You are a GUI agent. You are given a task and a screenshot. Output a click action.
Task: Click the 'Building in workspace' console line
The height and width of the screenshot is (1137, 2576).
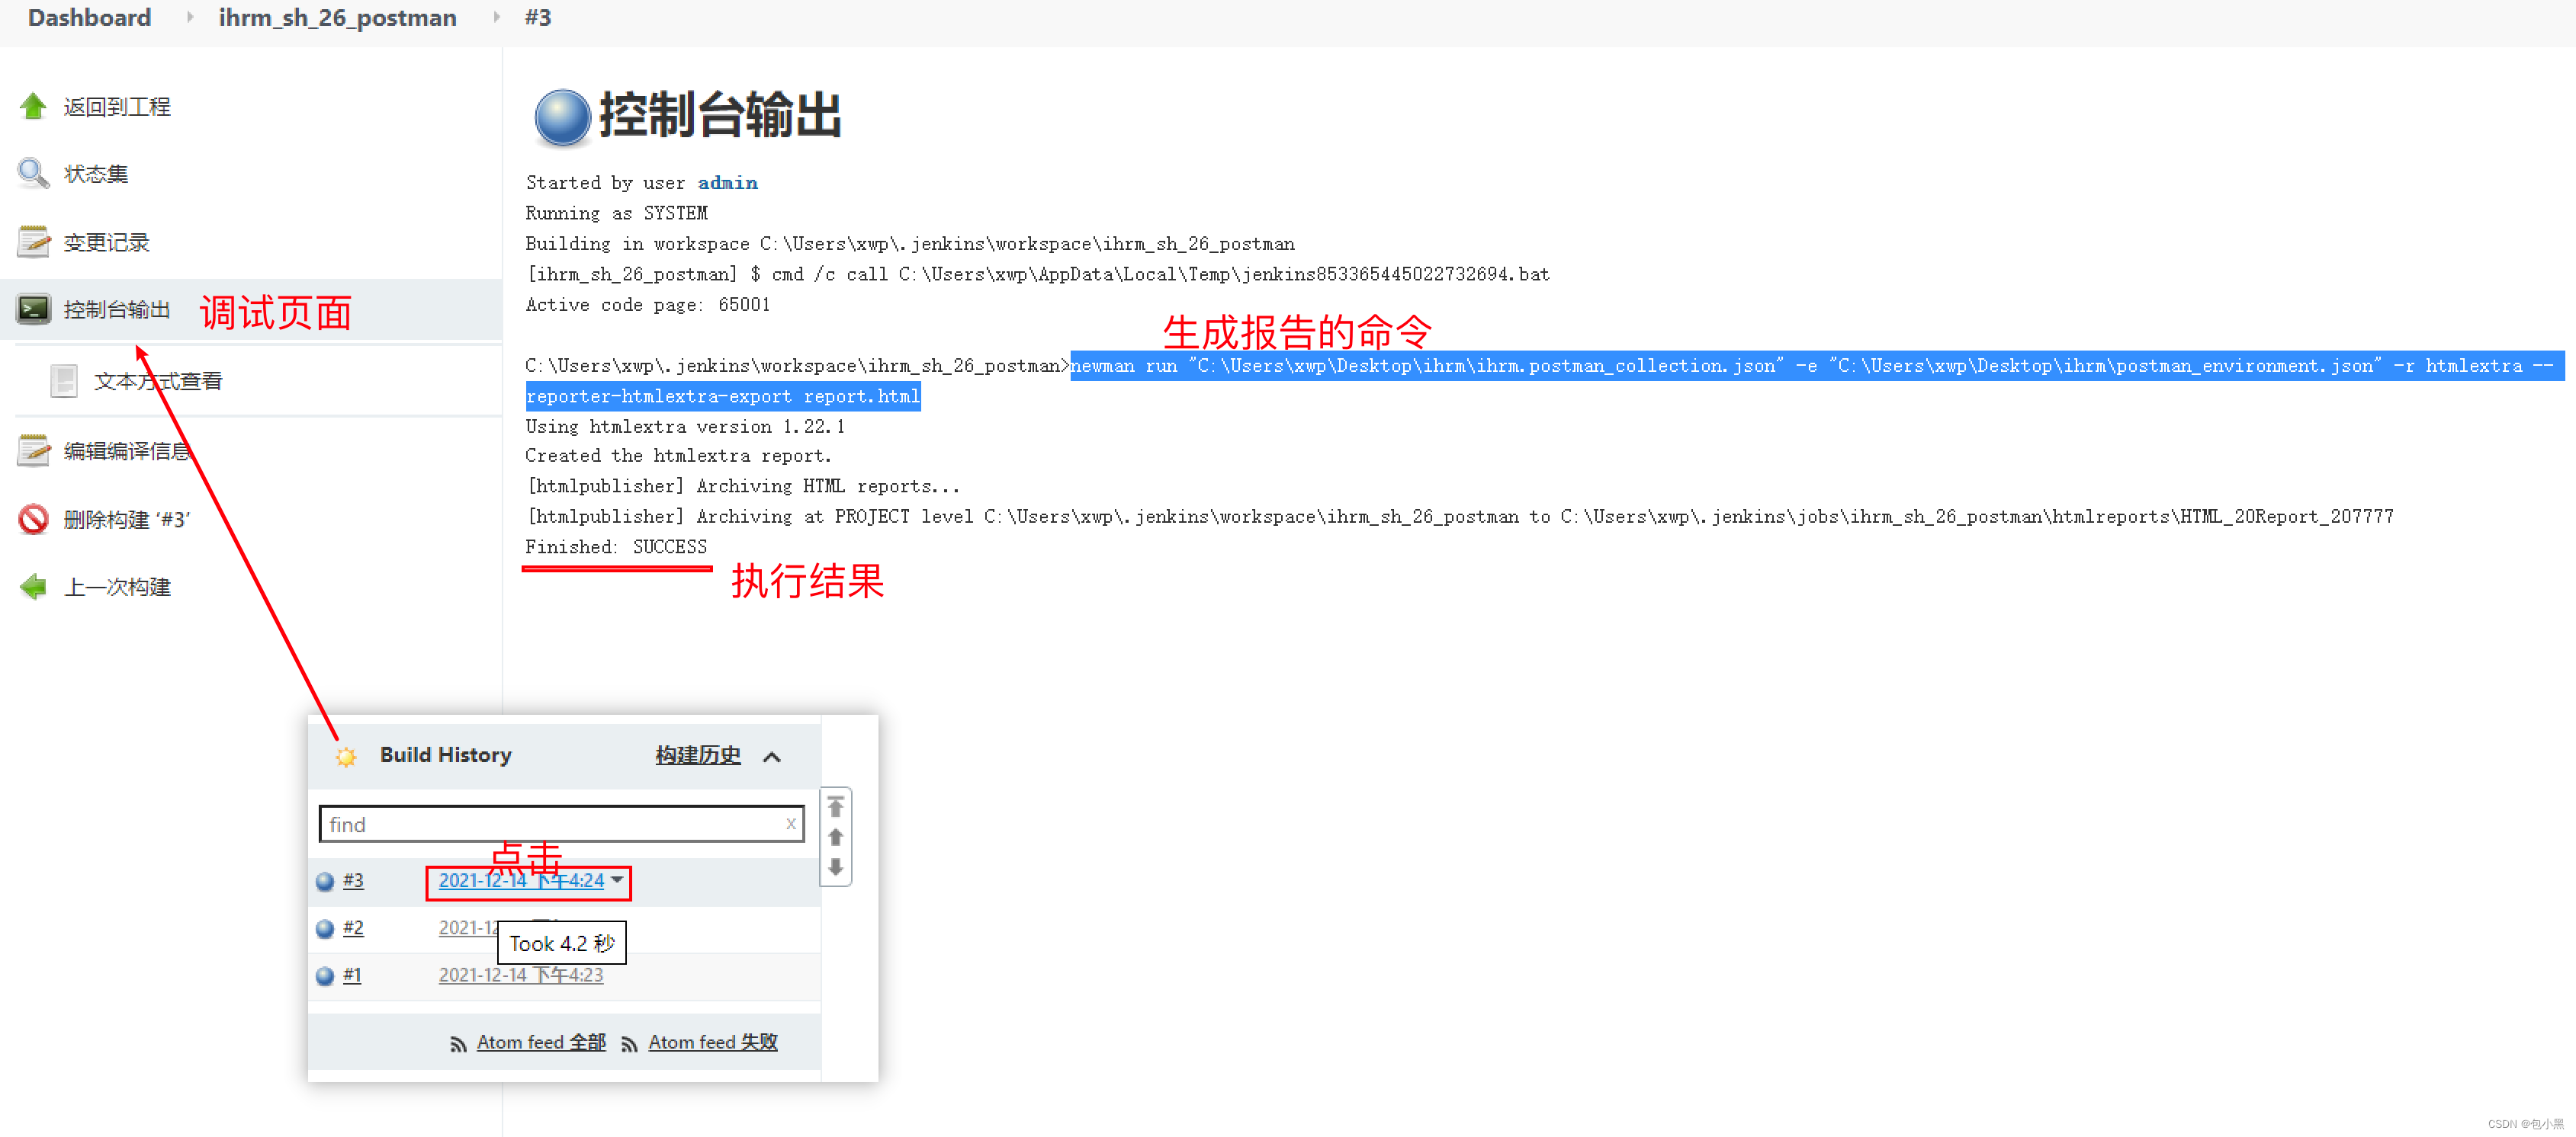910,244
